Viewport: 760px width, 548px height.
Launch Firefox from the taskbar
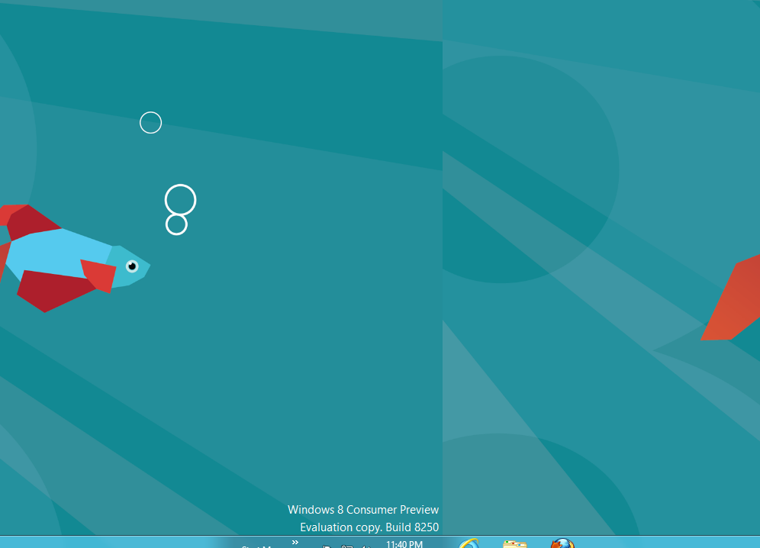click(x=562, y=543)
